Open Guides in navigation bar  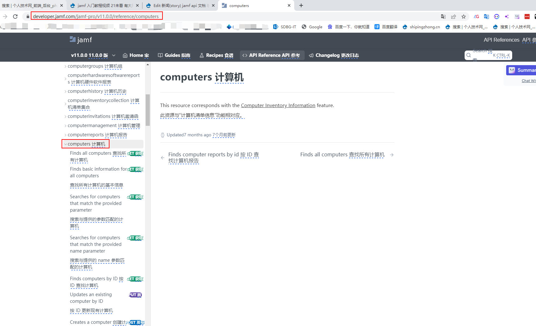(174, 55)
